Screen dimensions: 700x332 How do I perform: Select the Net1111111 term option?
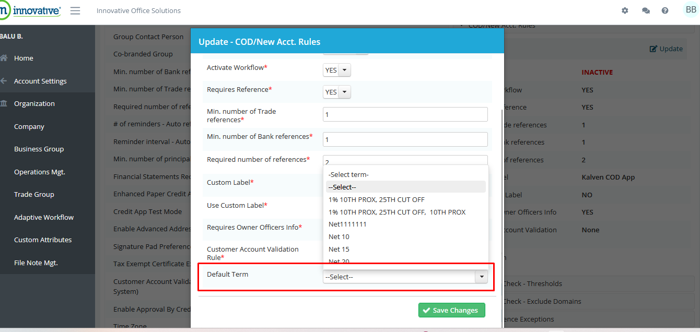point(406,224)
